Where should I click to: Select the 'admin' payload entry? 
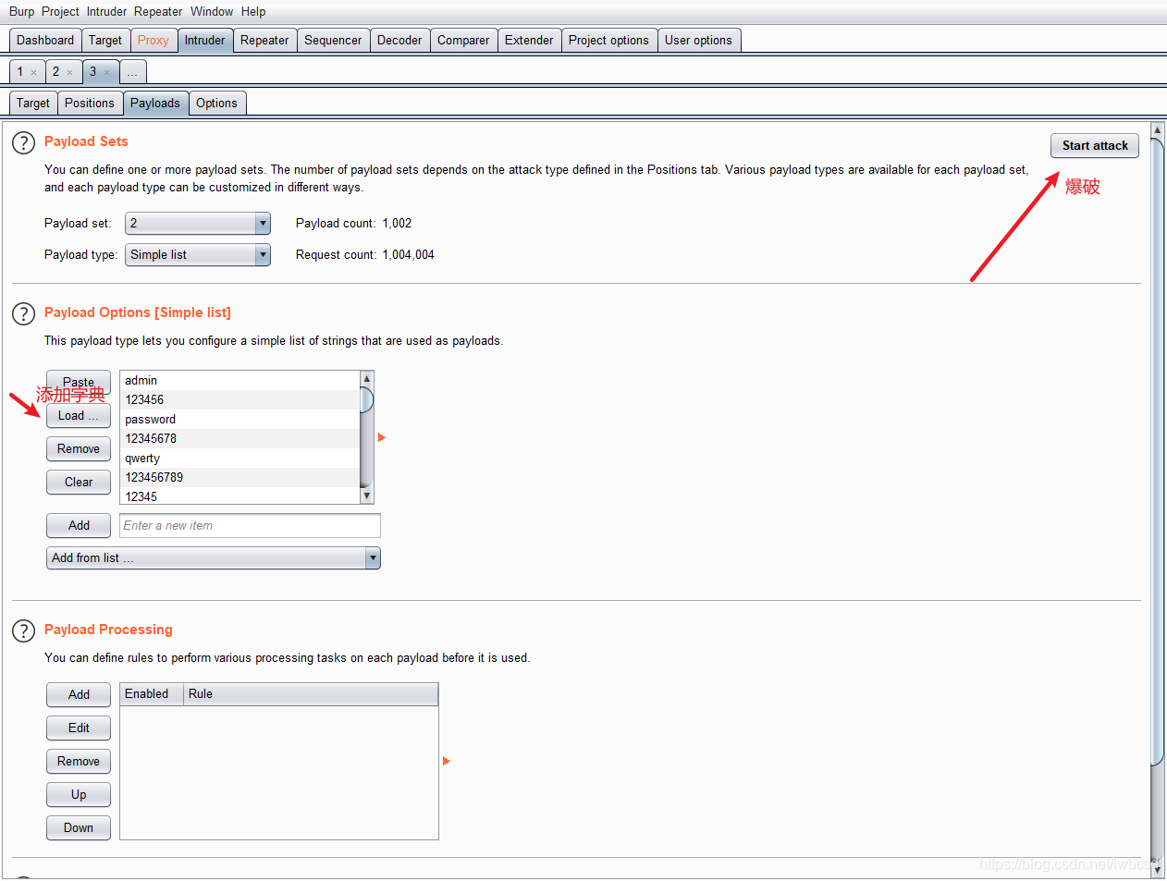click(240, 380)
